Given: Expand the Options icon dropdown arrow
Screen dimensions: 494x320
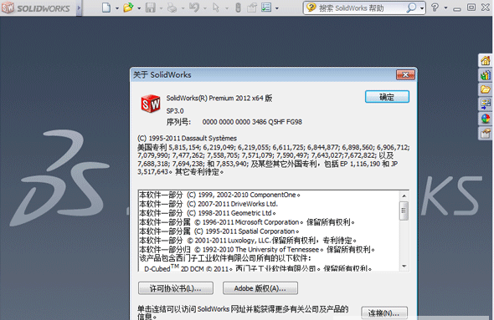Looking at the screenshot, I should tap(277, 8).
